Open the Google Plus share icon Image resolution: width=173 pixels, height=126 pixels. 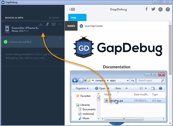click(x=160, y=9)
